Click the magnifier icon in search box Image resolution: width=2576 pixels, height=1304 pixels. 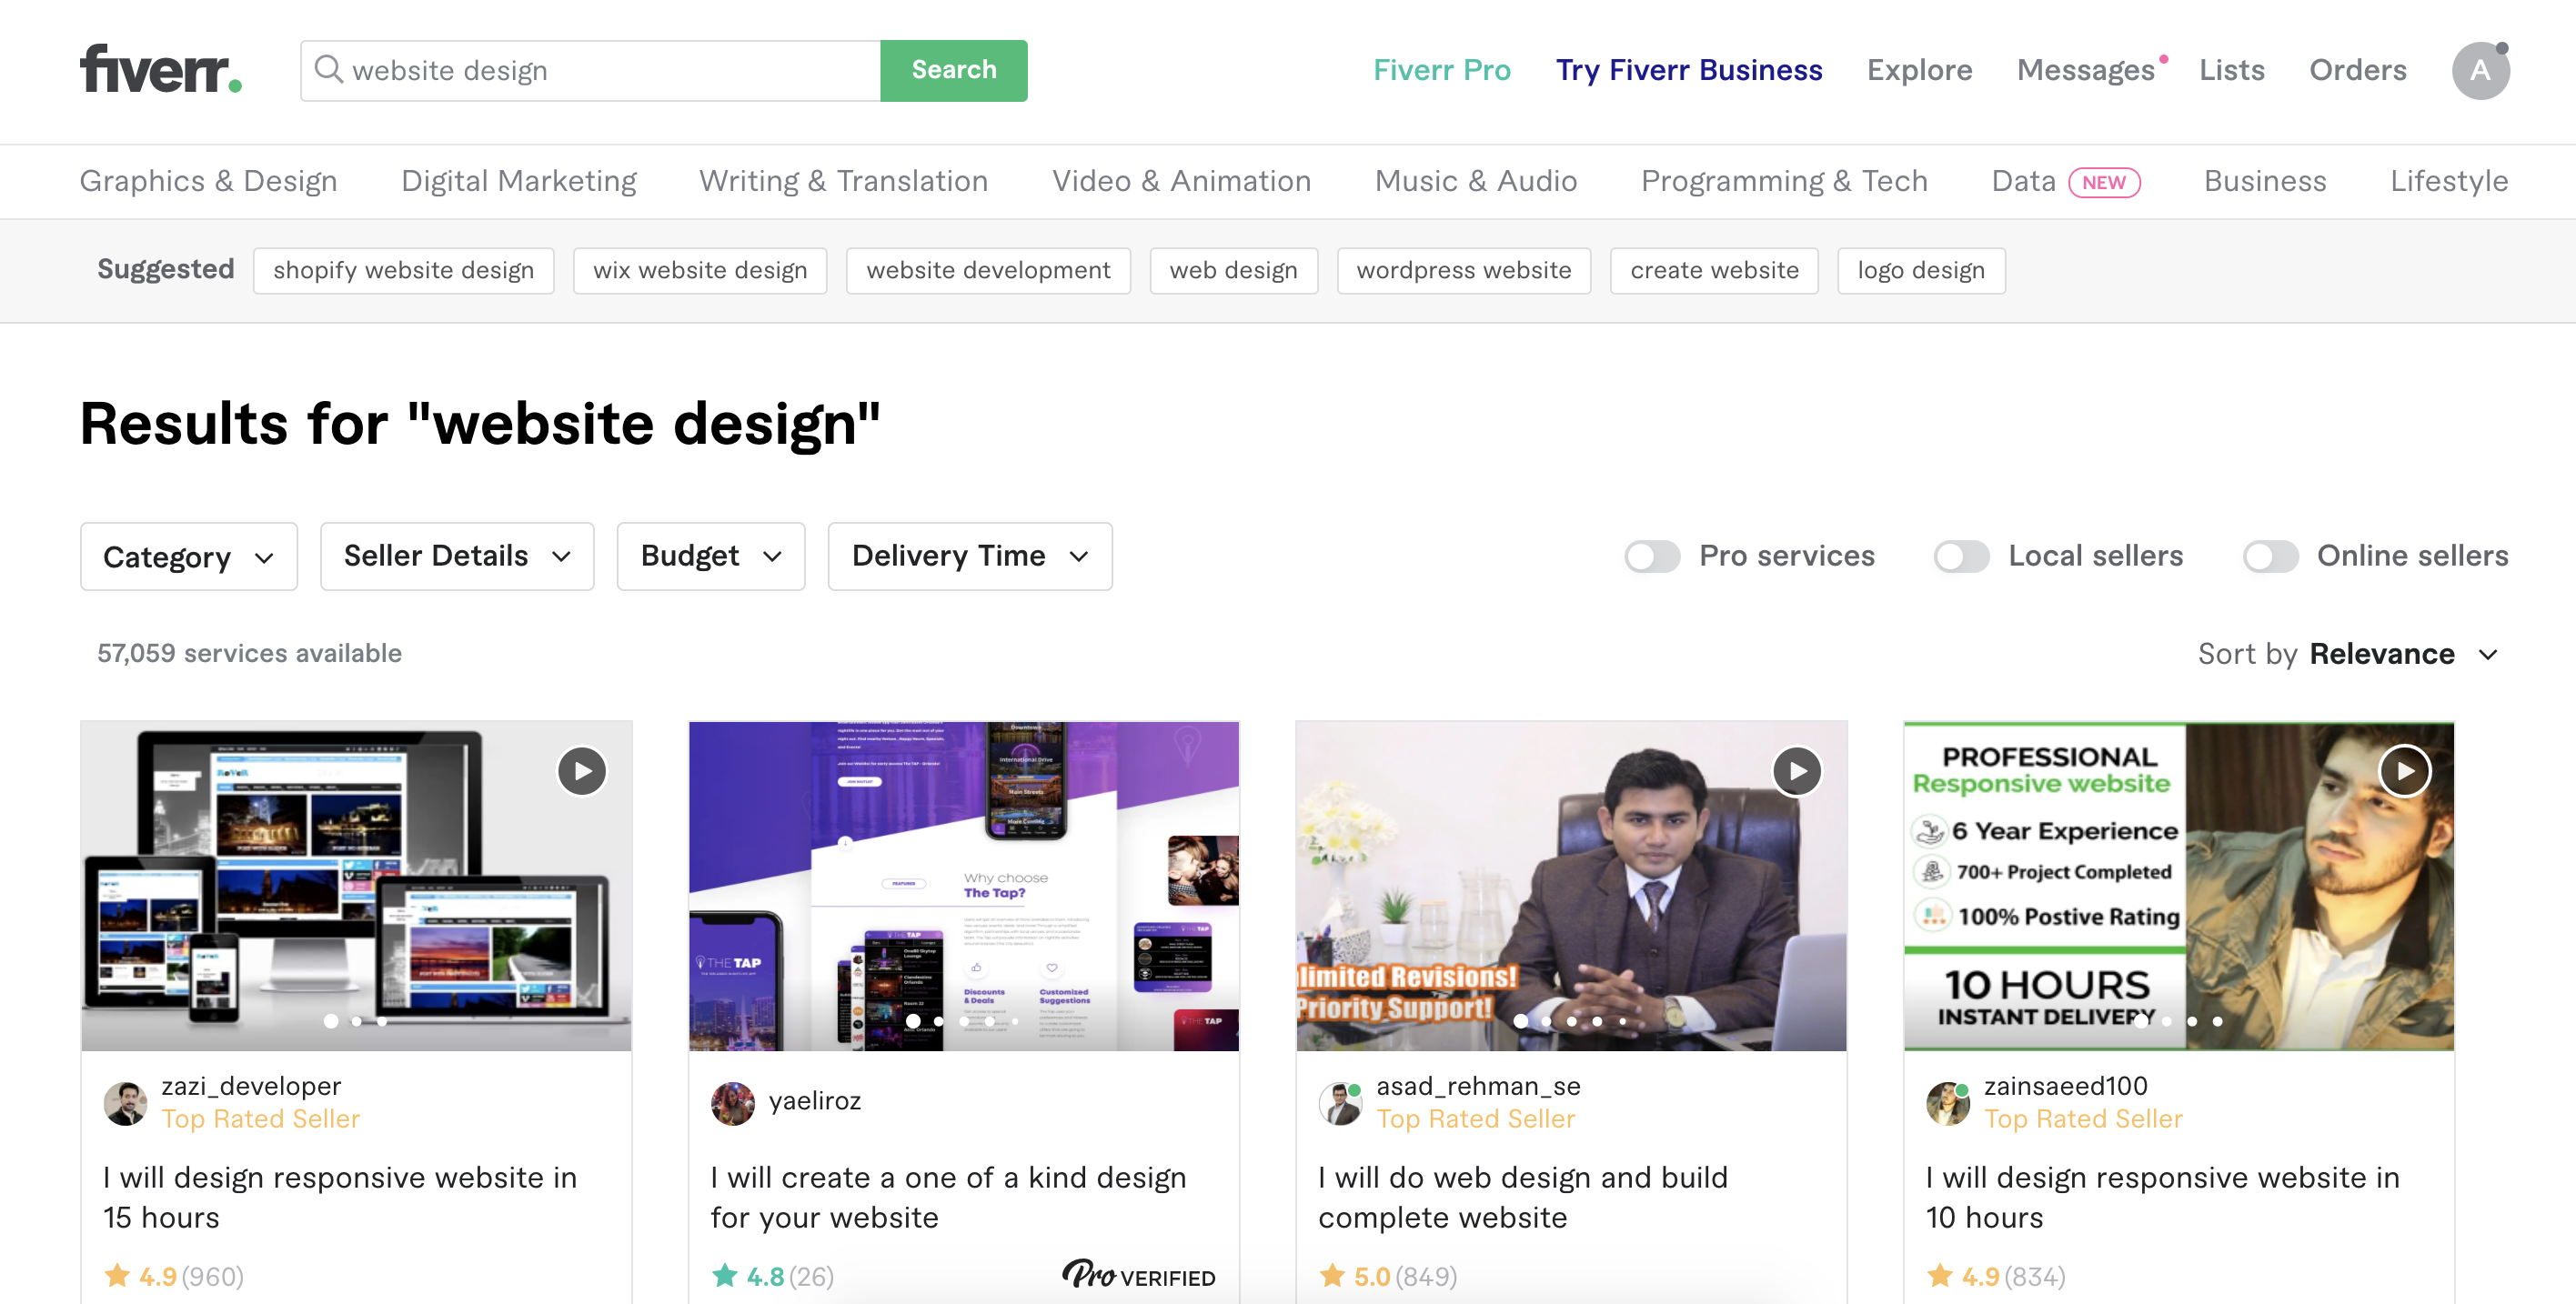(328, 69)
